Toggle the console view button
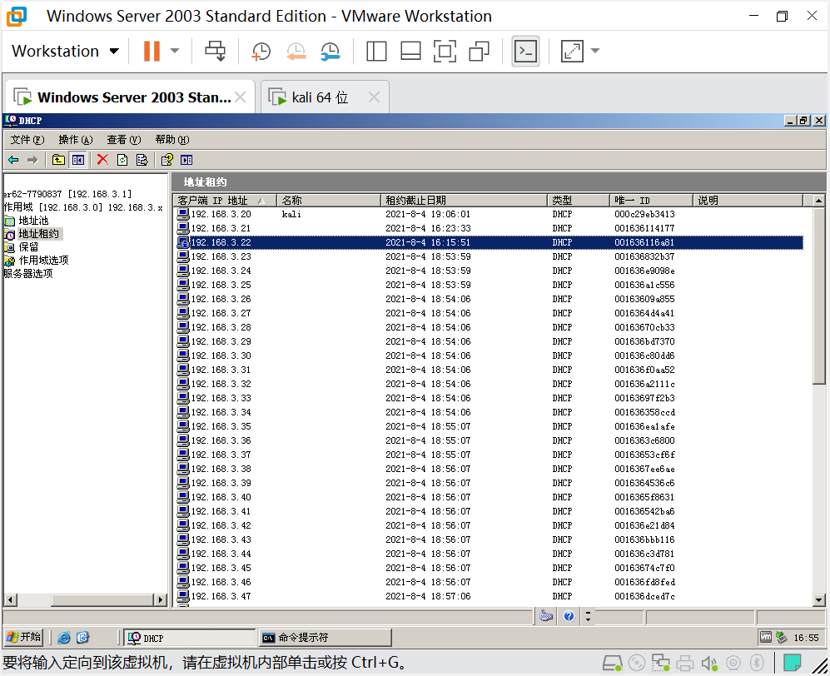 [525, 52]
